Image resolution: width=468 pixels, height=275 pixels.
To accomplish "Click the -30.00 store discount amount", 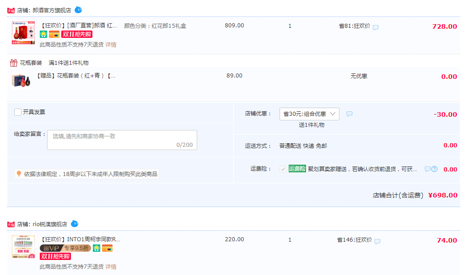I will (x=445, y=114).
